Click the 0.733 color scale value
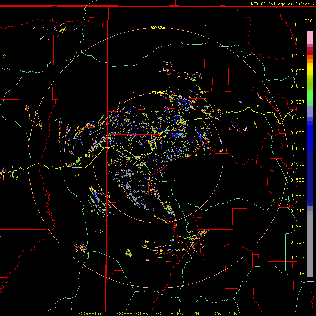The height and width of the screenshot is (316, 316). (297, 118)
